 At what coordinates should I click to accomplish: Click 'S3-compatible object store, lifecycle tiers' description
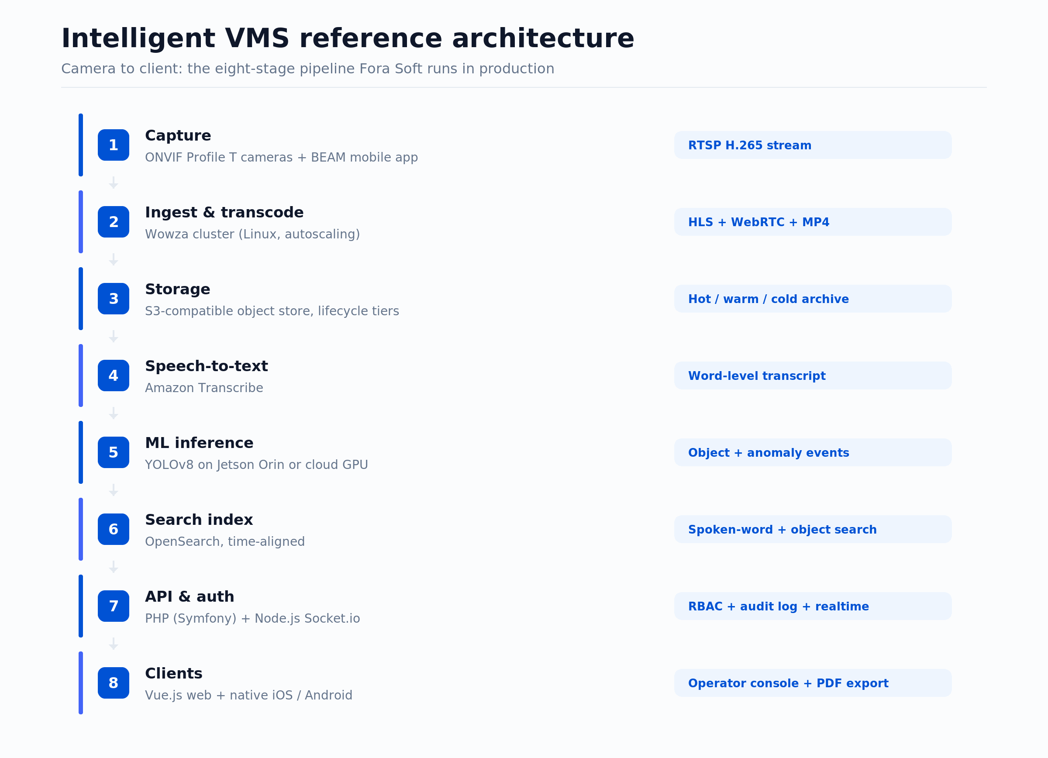click(272, 311)
